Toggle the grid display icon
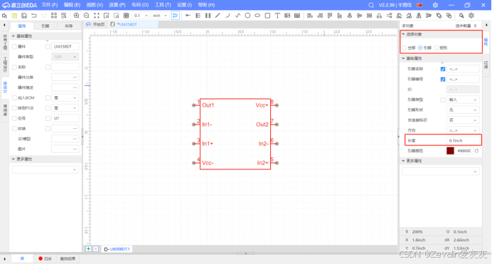Screen dimensions: 492x264 [x=126, y=16]
